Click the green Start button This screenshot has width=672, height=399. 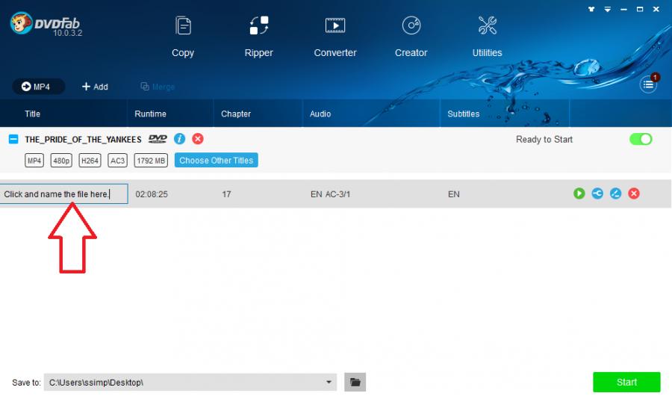pos(626,382)
